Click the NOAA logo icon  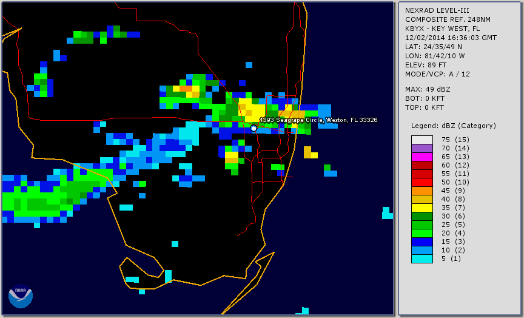pyautogui.click(x=21, y=296)
